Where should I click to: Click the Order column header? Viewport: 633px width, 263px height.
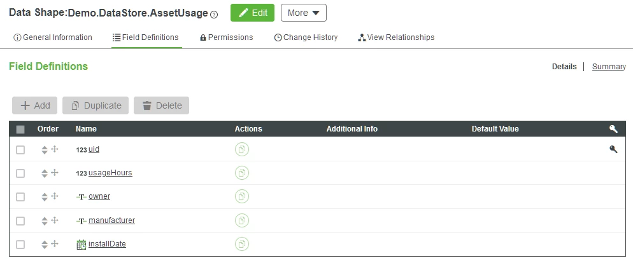[x=48, y=129]
